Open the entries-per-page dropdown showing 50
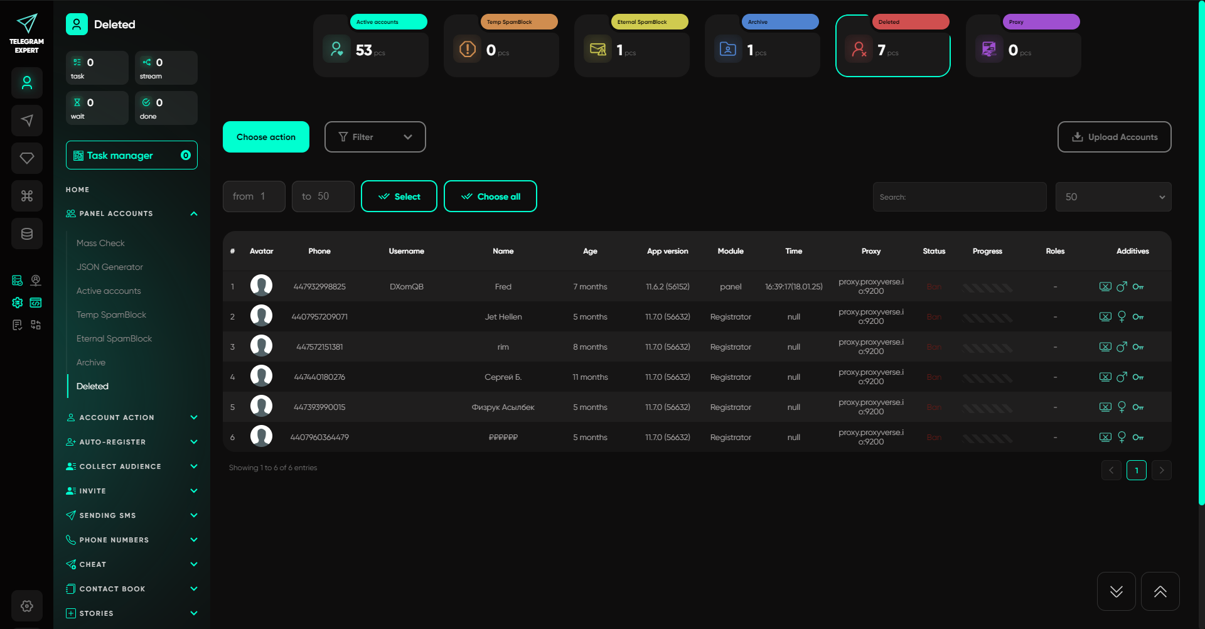The width and height of the screenshot is (1205, 629). pos(1113,197)
